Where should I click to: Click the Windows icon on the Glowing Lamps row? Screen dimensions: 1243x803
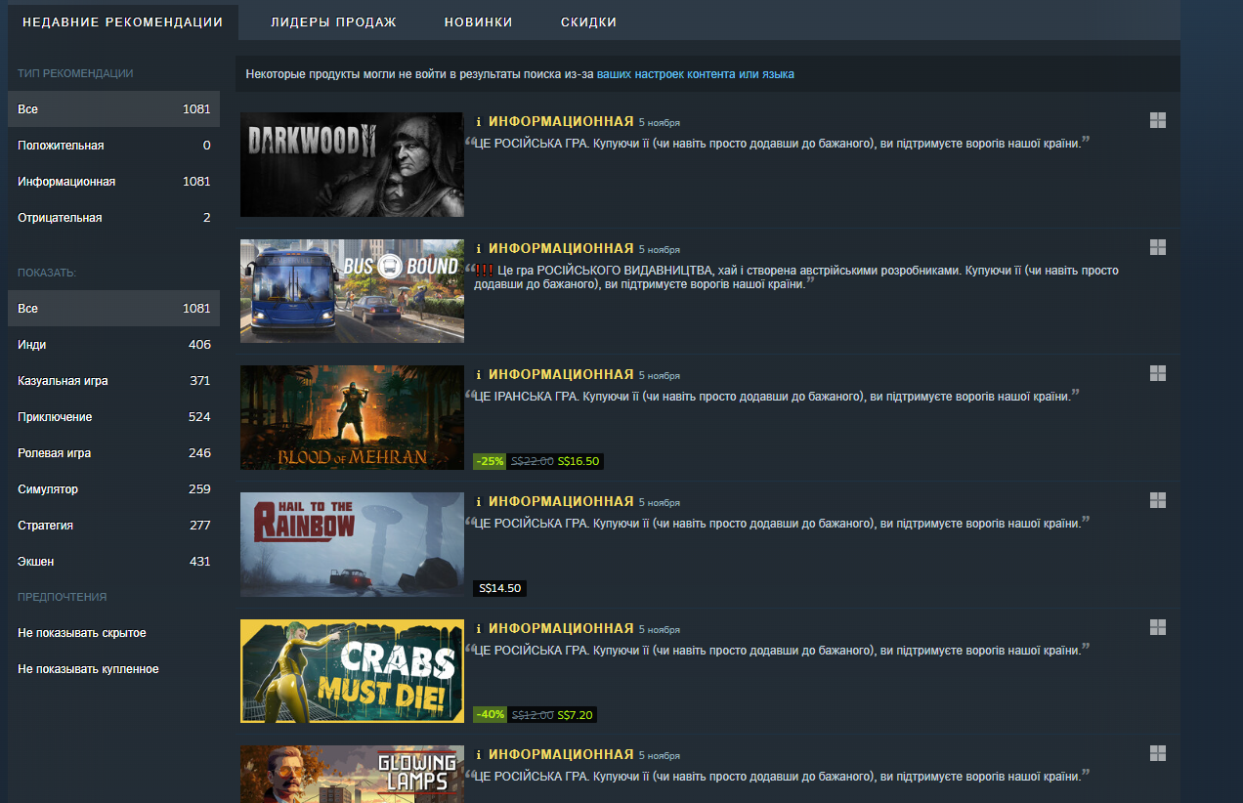point(1158,753)
